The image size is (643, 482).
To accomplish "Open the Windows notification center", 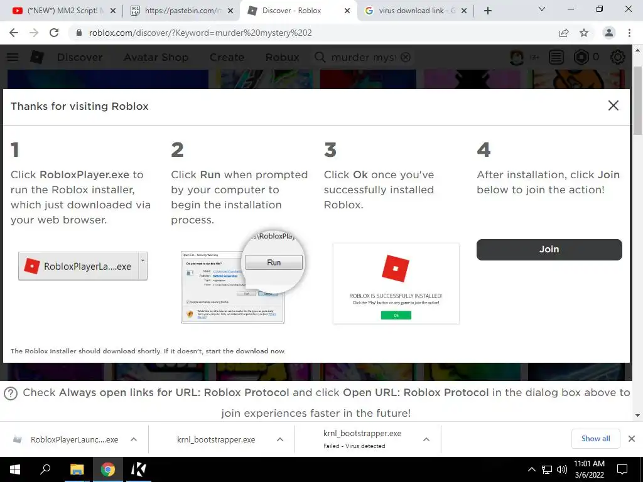I will [622, 469].
